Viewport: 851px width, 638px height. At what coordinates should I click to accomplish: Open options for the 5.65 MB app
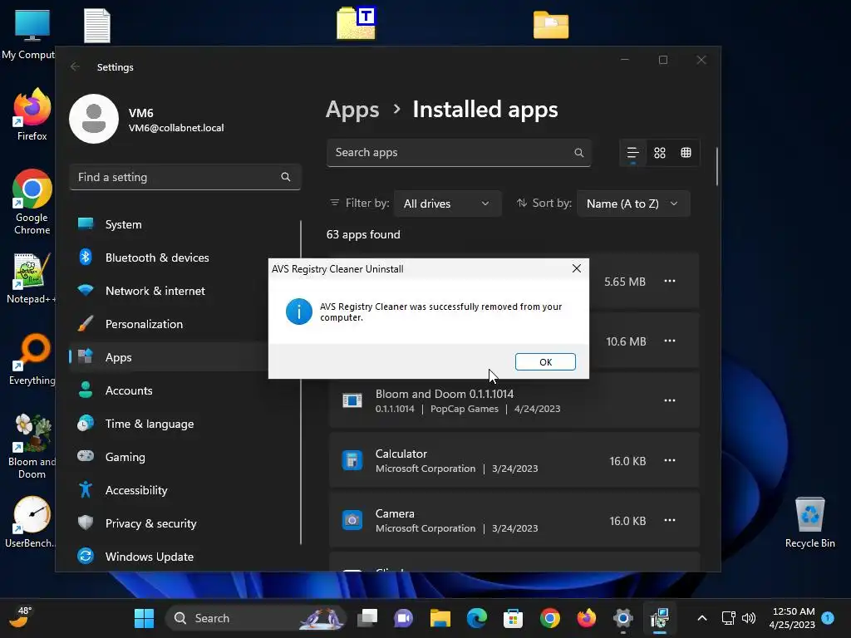(x=670, y=281)
